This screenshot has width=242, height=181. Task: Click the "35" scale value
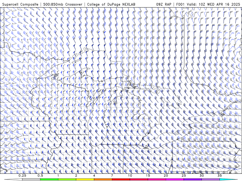(220, 176)
